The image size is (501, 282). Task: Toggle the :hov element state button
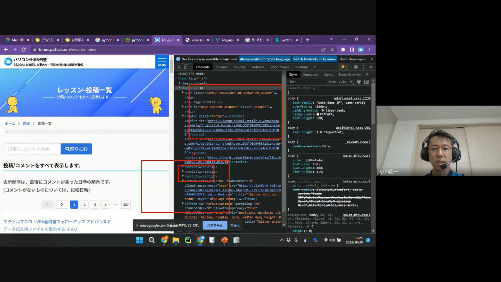[x=332, y=82]
